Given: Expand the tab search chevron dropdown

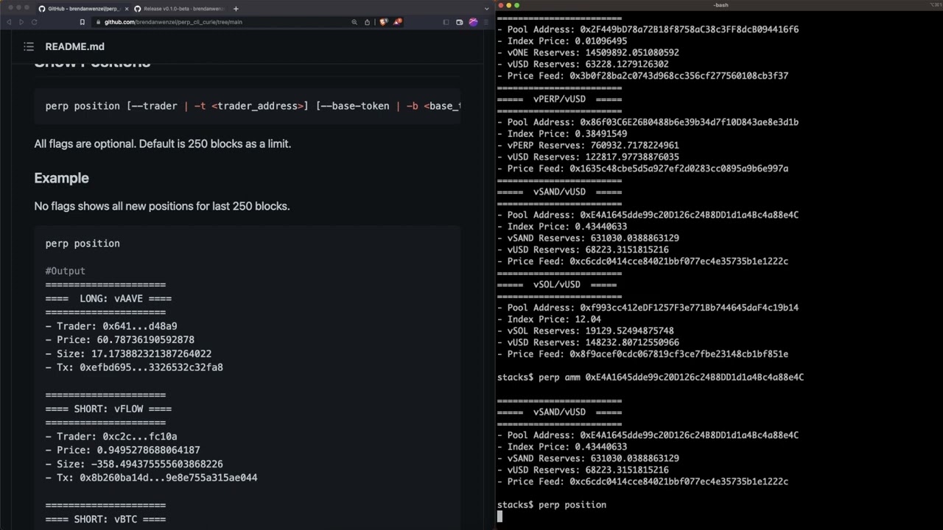Looking at the screenshot, I should coord(486,9).
